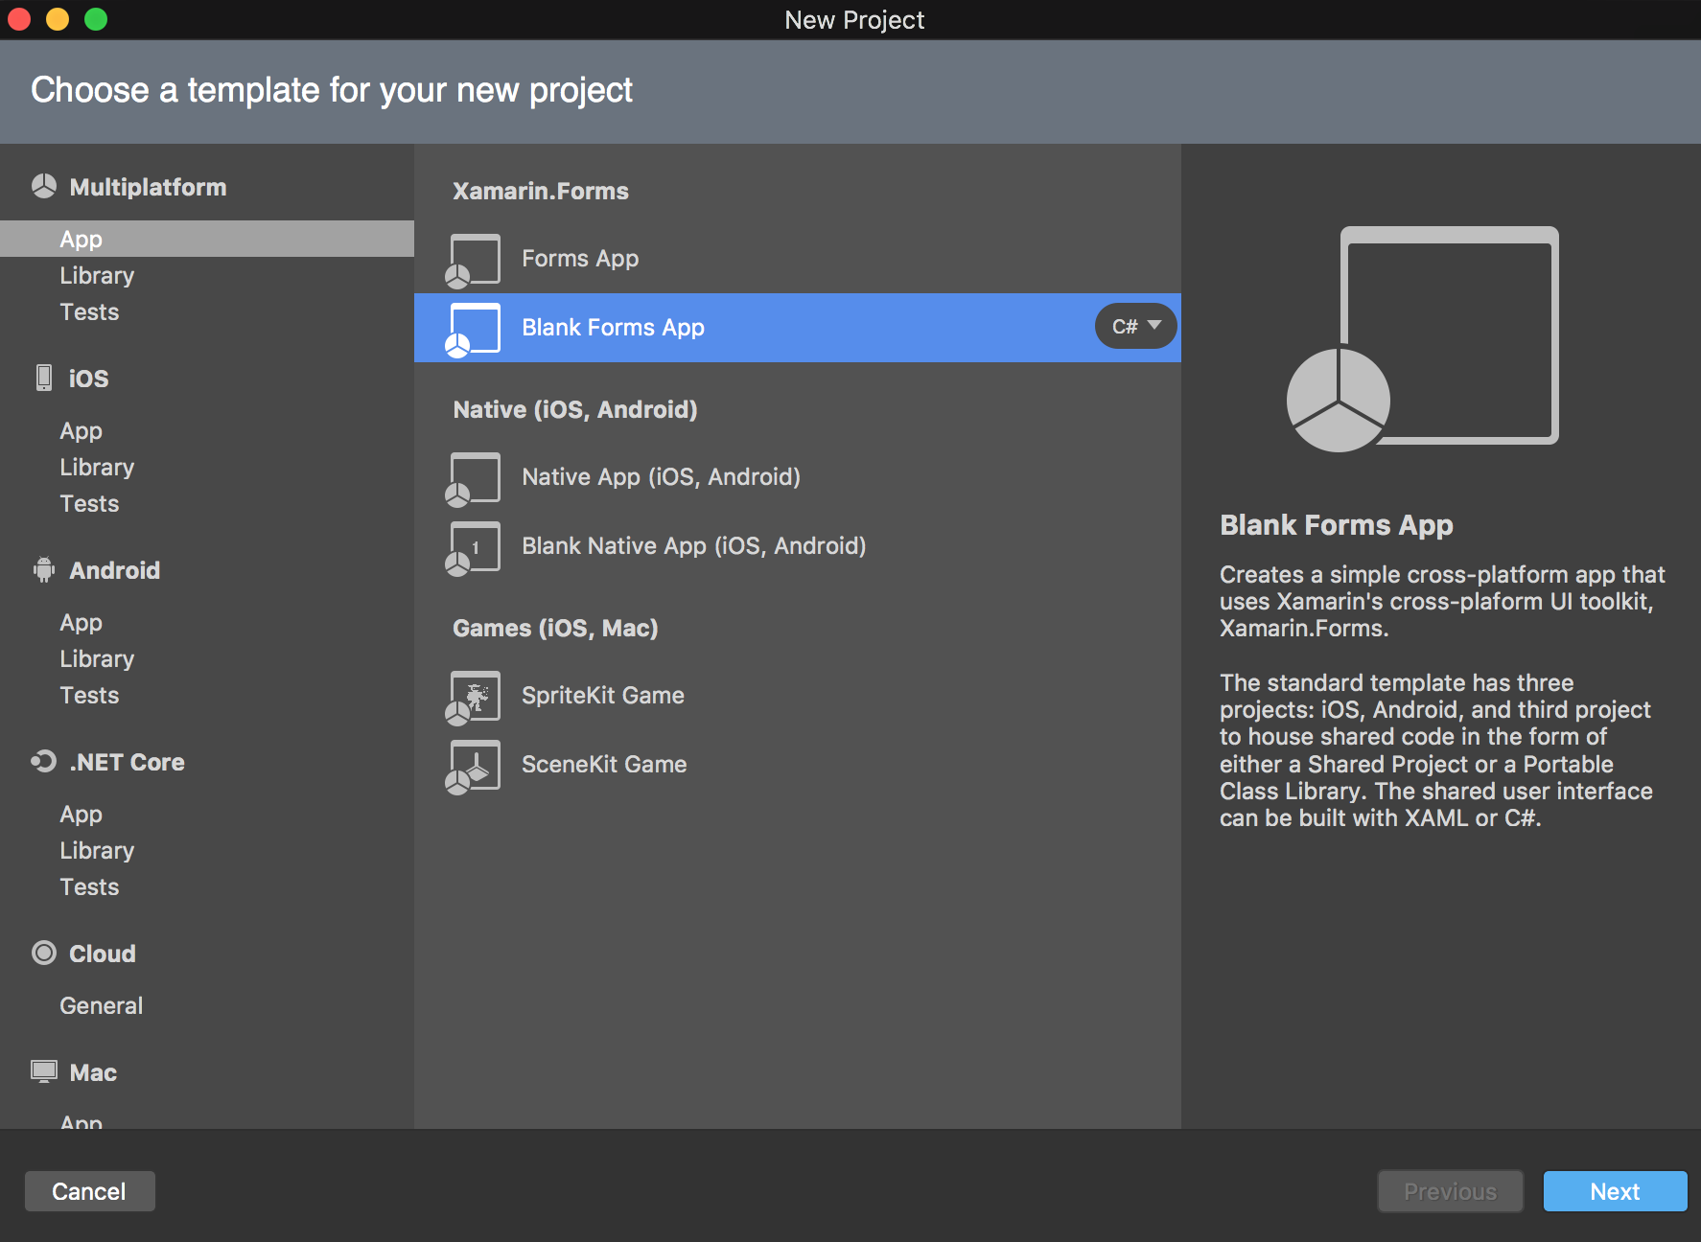Click the .NET Core icon in sidebar
1701x1242 pixels.
43,761
